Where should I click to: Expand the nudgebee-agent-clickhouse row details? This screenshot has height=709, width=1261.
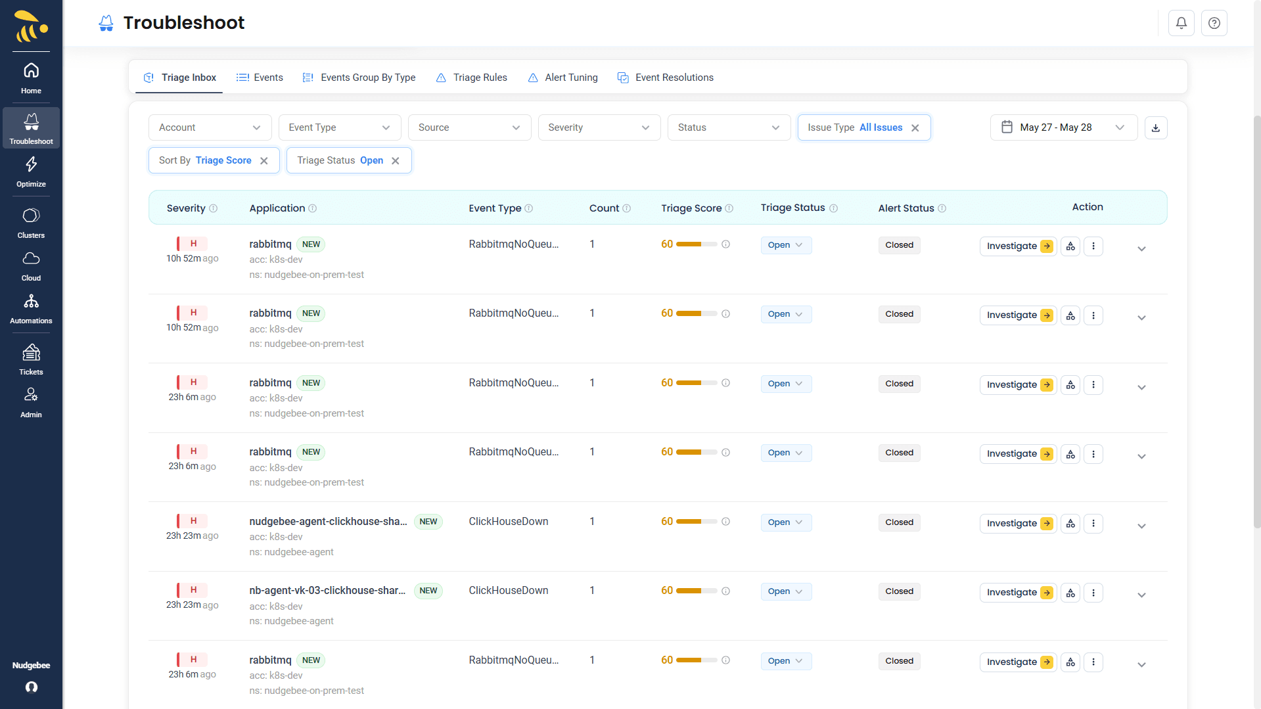1141,526
